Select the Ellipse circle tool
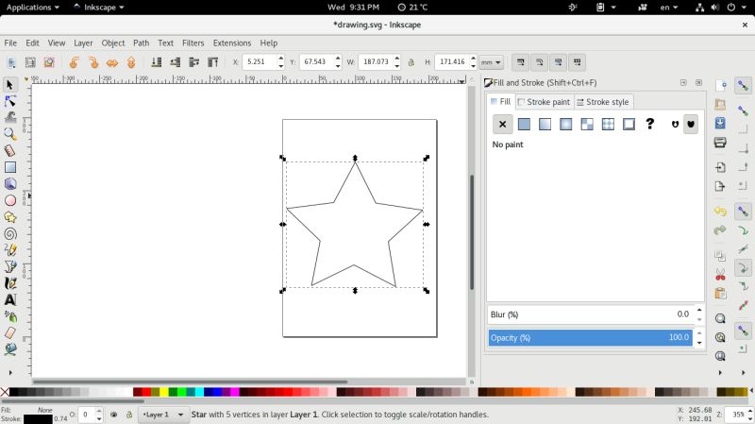Image resolution: width=755 pixels, height=424 pixels. 9,200
